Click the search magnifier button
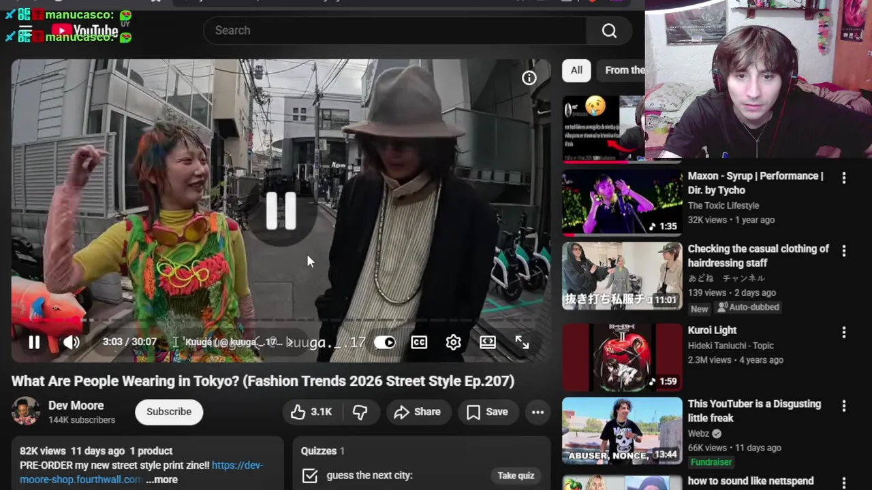The image size is (872, 490). click(x=609, y=31)
